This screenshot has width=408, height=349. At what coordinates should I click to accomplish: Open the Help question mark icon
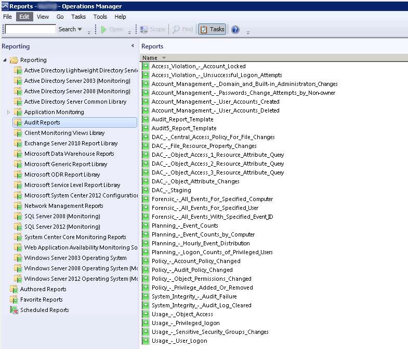click(235, 30)
